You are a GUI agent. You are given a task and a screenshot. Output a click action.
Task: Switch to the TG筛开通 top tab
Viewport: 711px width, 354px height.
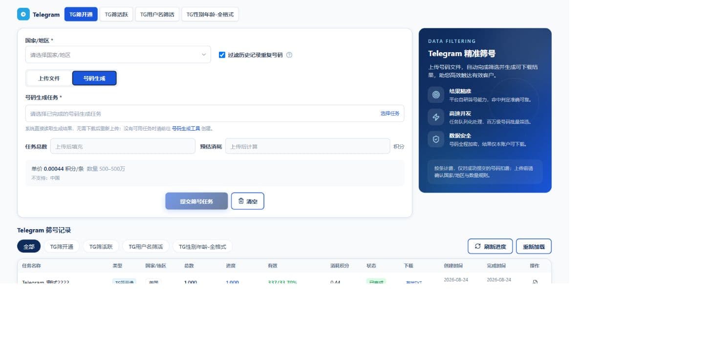coord(81,14)
